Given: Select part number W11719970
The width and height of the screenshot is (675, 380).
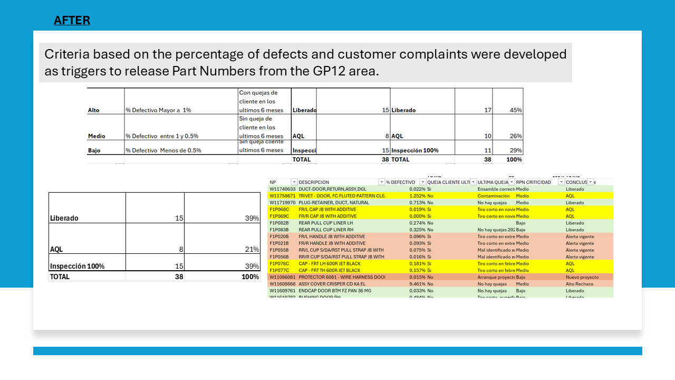Looking at the screenshot, I should (283, 203).
